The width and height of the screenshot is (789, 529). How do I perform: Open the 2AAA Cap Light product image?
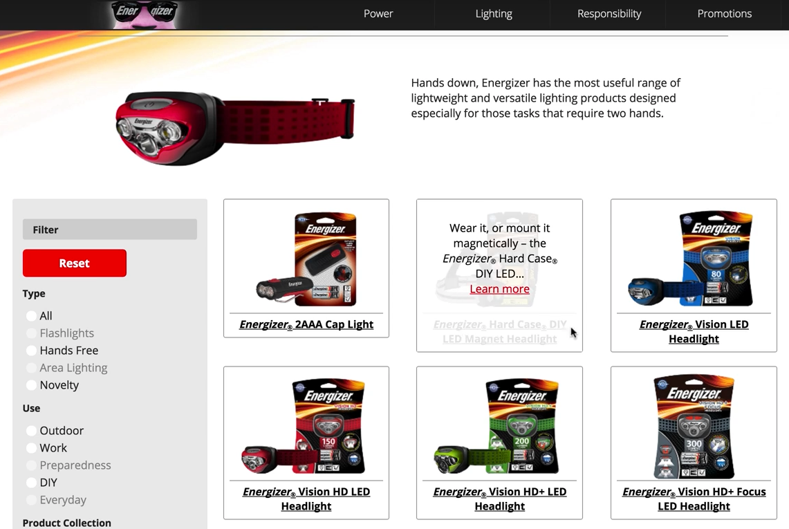[306, 259]
